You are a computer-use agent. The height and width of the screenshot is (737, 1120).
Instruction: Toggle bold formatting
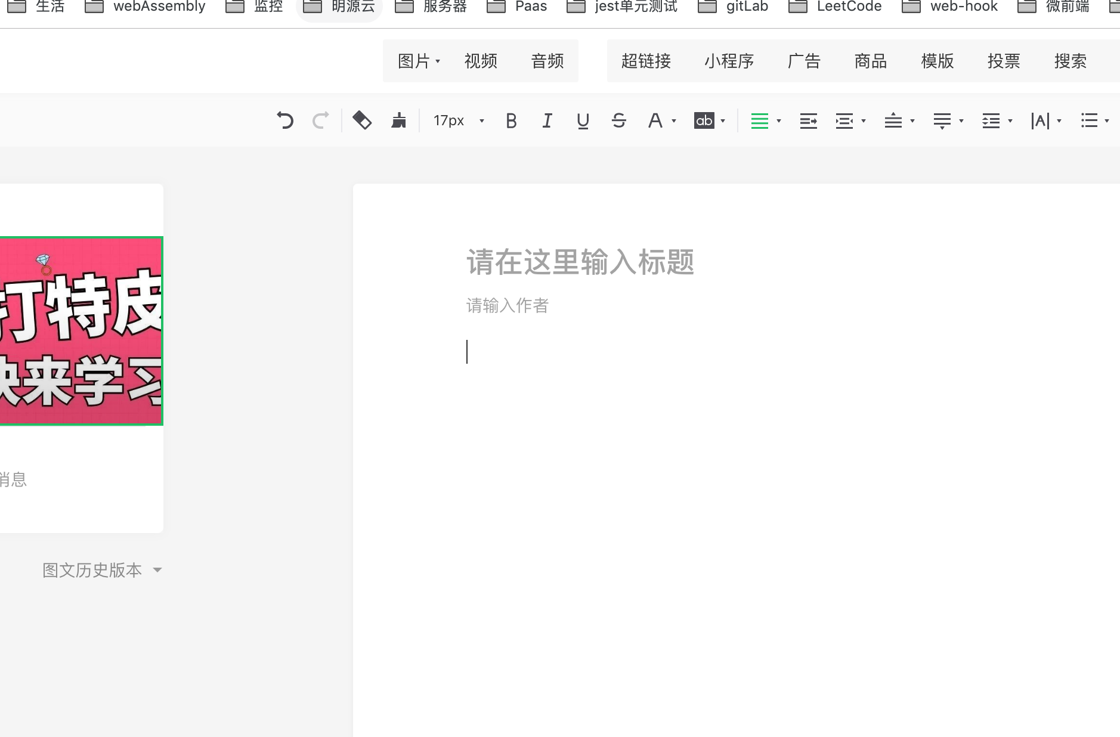(511, 121)
